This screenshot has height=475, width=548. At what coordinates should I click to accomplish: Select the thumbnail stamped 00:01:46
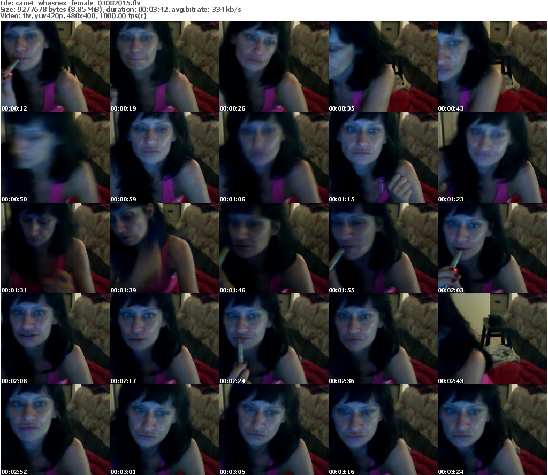273,248
